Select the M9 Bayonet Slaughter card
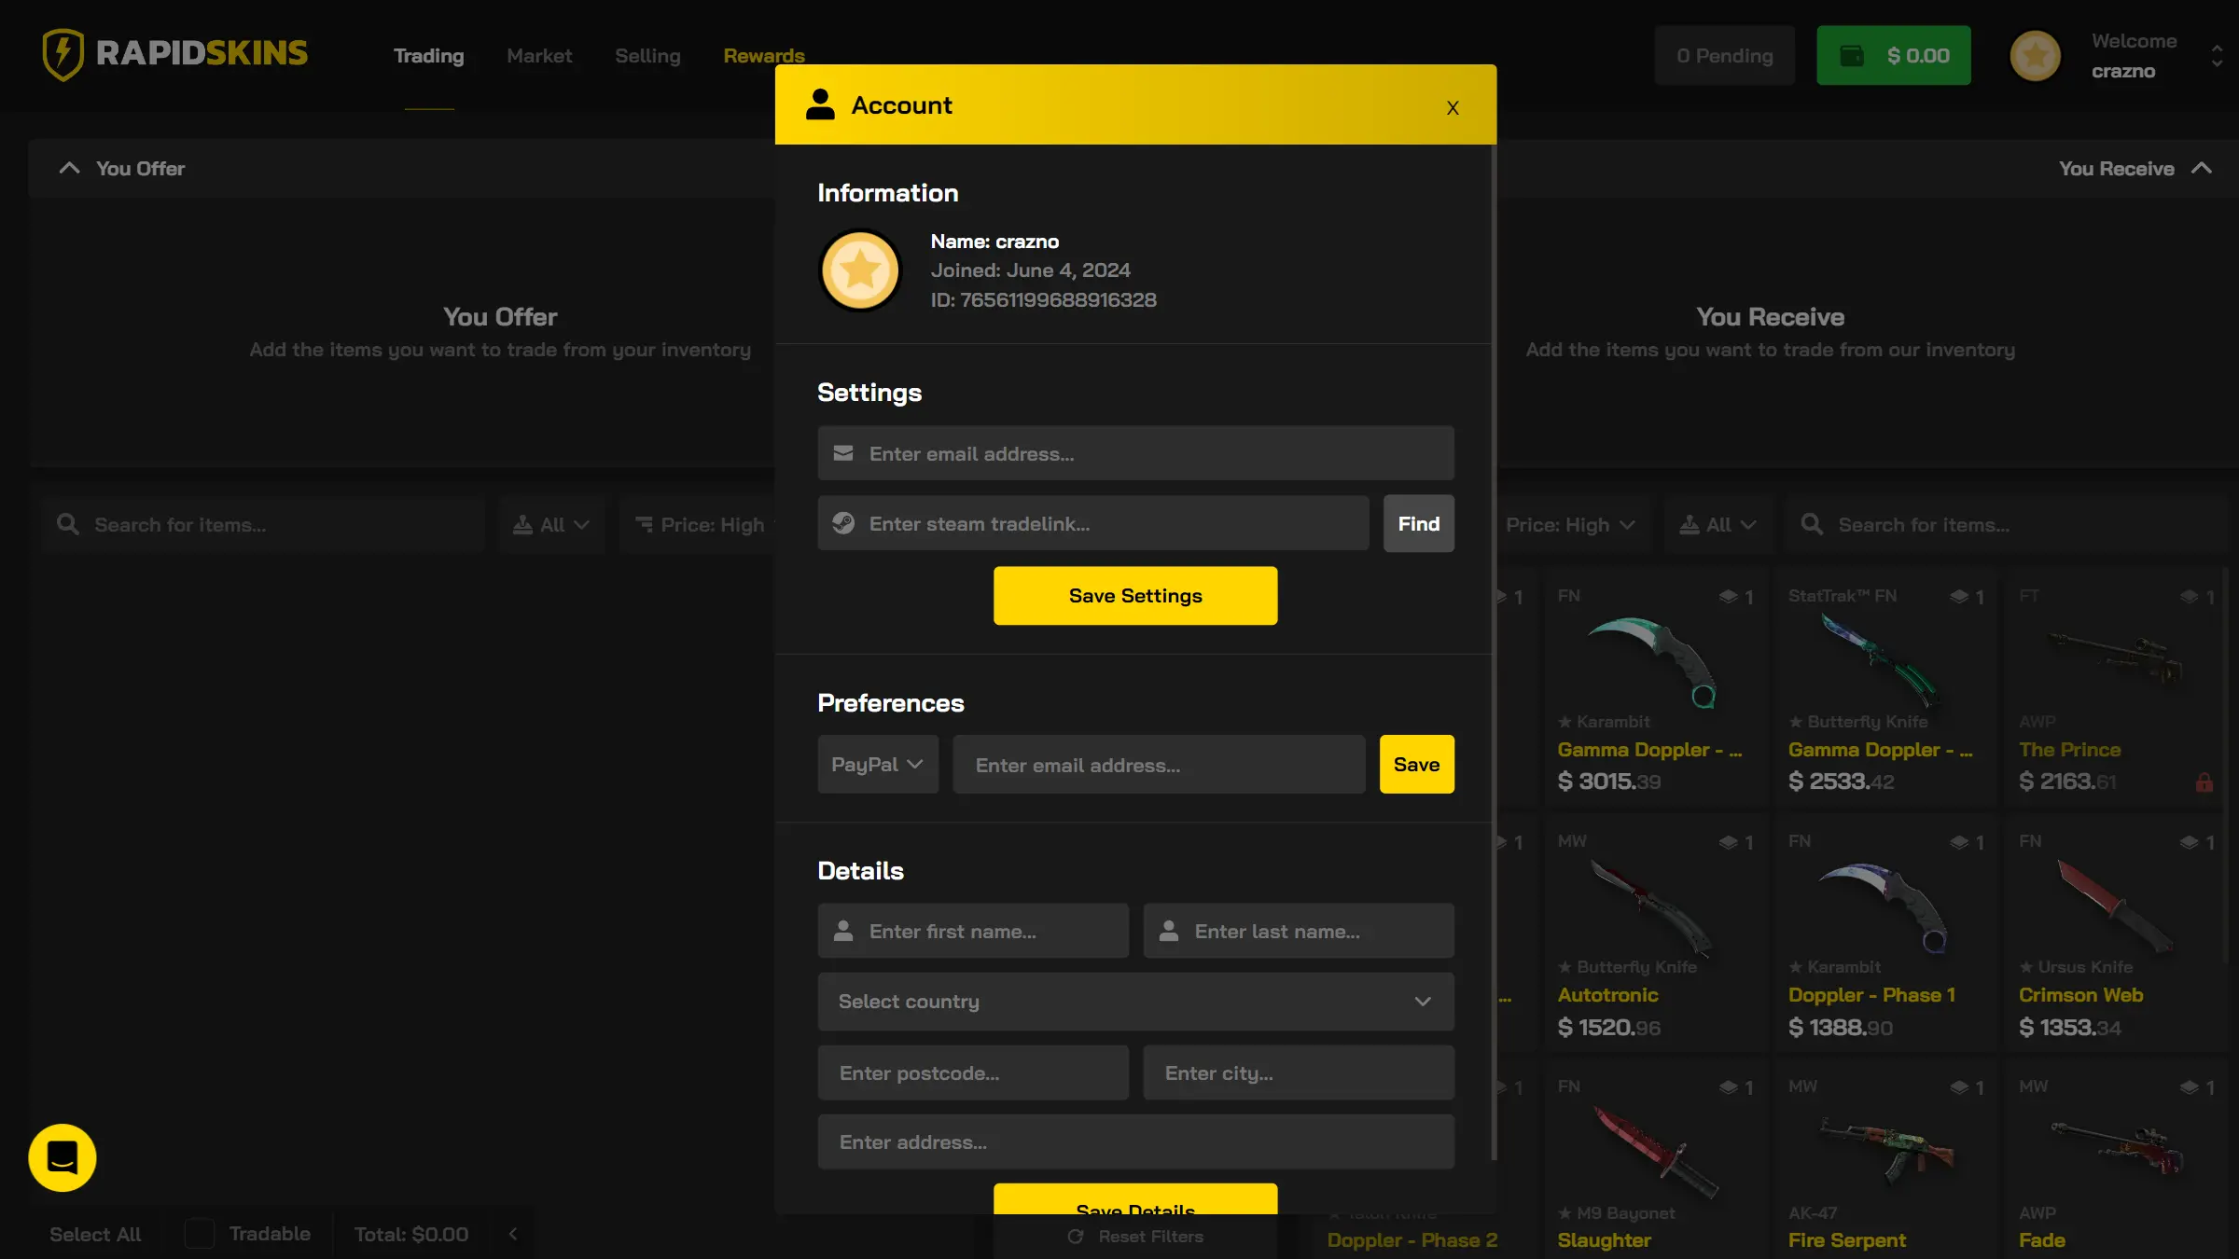Viewport: 2239px width, 1259px height. pos(1656,1161)
